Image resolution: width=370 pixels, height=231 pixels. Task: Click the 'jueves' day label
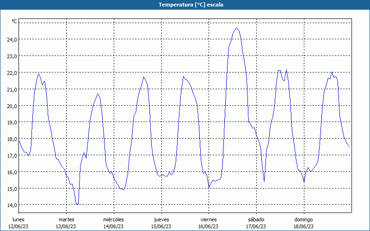161,219
